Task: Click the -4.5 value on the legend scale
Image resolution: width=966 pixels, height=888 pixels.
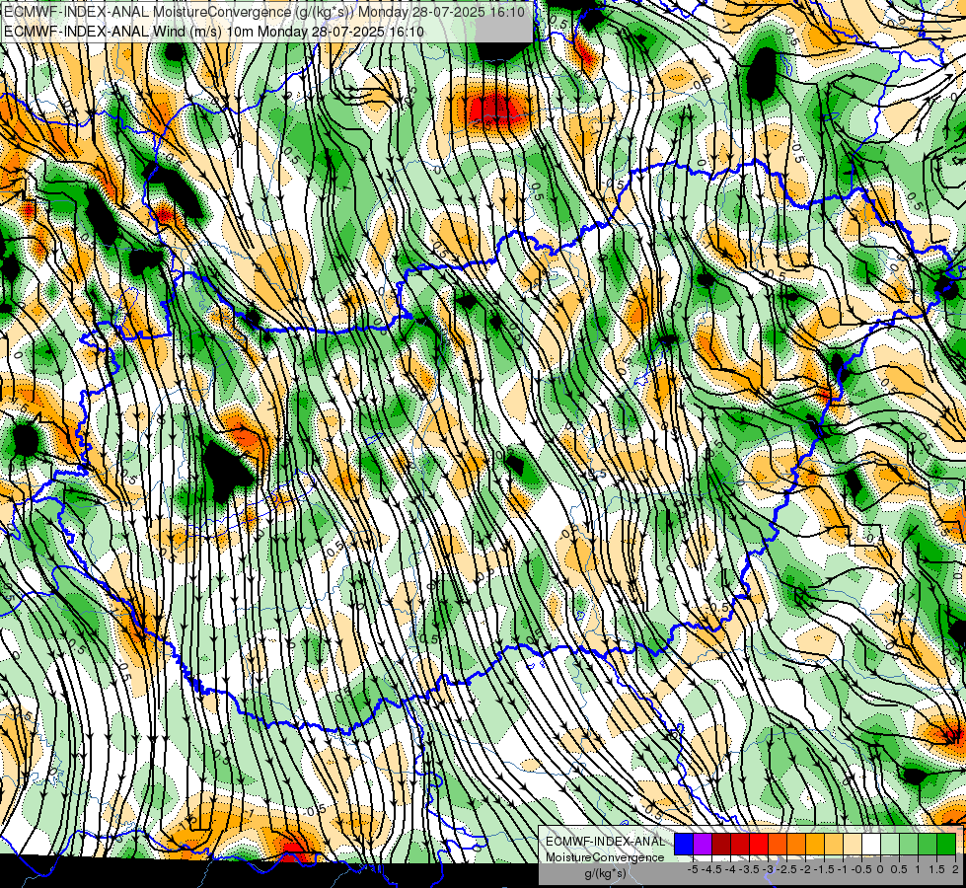Action: click(x=711, y=869)
